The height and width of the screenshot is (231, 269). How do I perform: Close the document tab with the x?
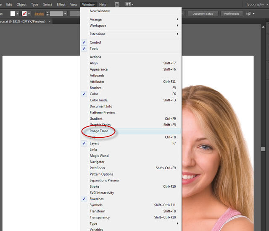(50, 21)
